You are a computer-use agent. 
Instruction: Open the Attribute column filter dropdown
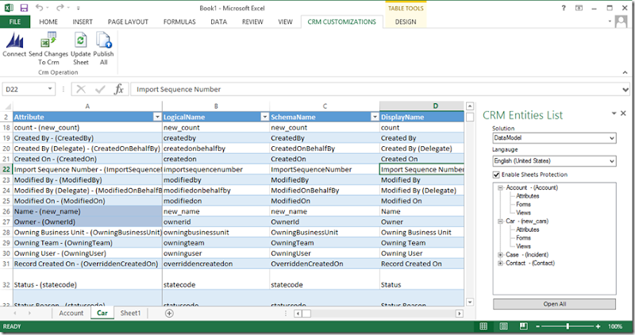[156, 117]
